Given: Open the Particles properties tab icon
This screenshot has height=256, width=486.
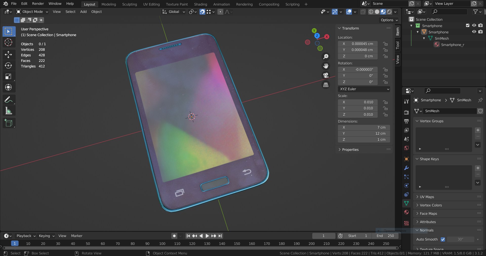Looking at the screenshot, I should pos(407,177).
